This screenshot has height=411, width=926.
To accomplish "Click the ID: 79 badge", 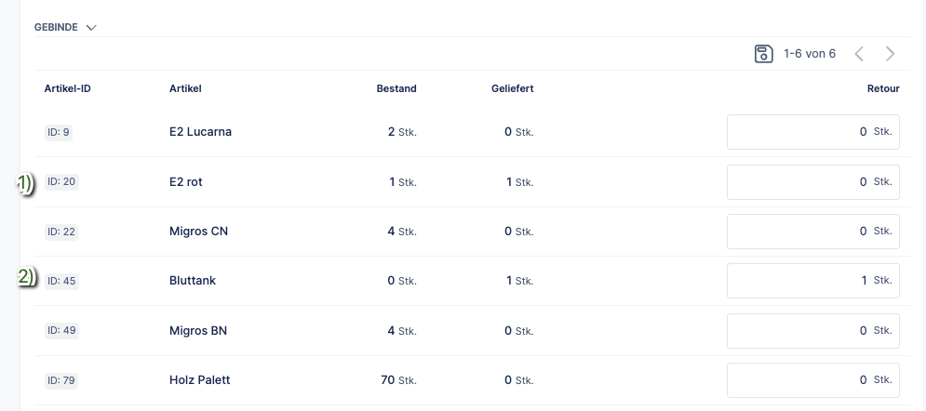I will 61,380.
